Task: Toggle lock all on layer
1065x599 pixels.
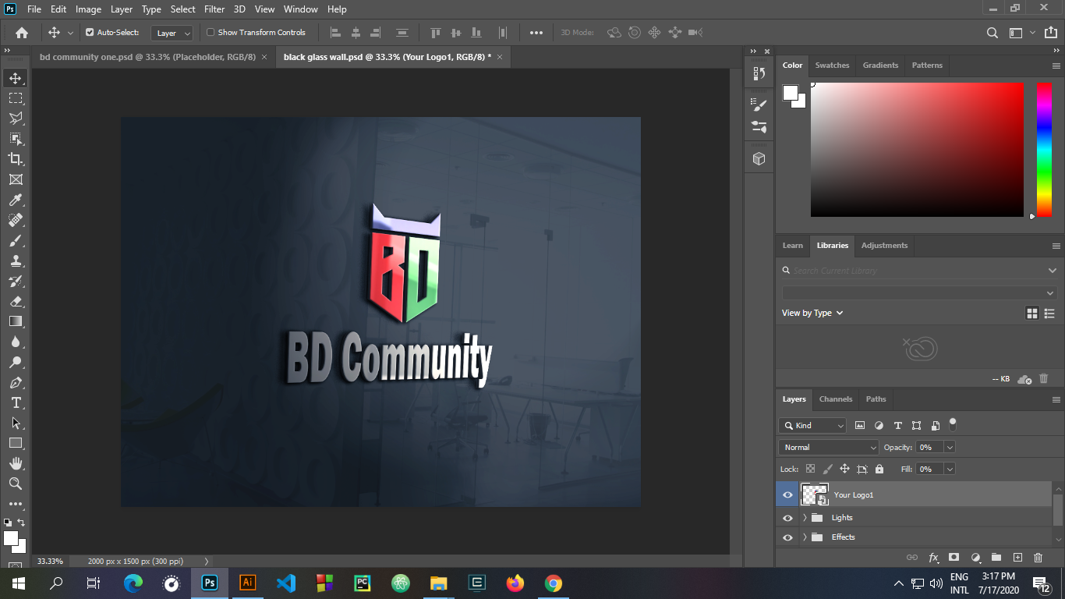Action: point(879,470)
